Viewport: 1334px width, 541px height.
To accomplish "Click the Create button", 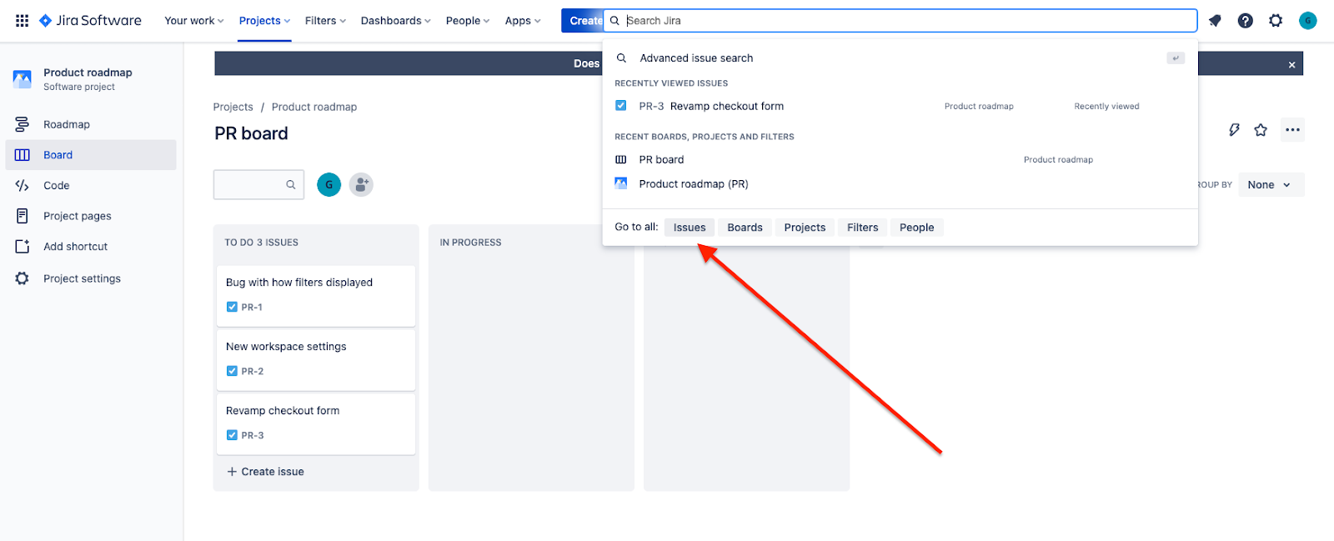I will click(x=583, y=21).
